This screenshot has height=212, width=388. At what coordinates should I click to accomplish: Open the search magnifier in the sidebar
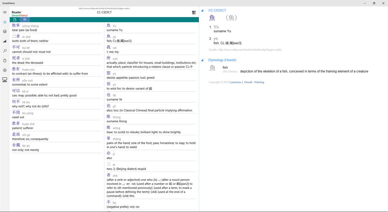click(5, 51)
